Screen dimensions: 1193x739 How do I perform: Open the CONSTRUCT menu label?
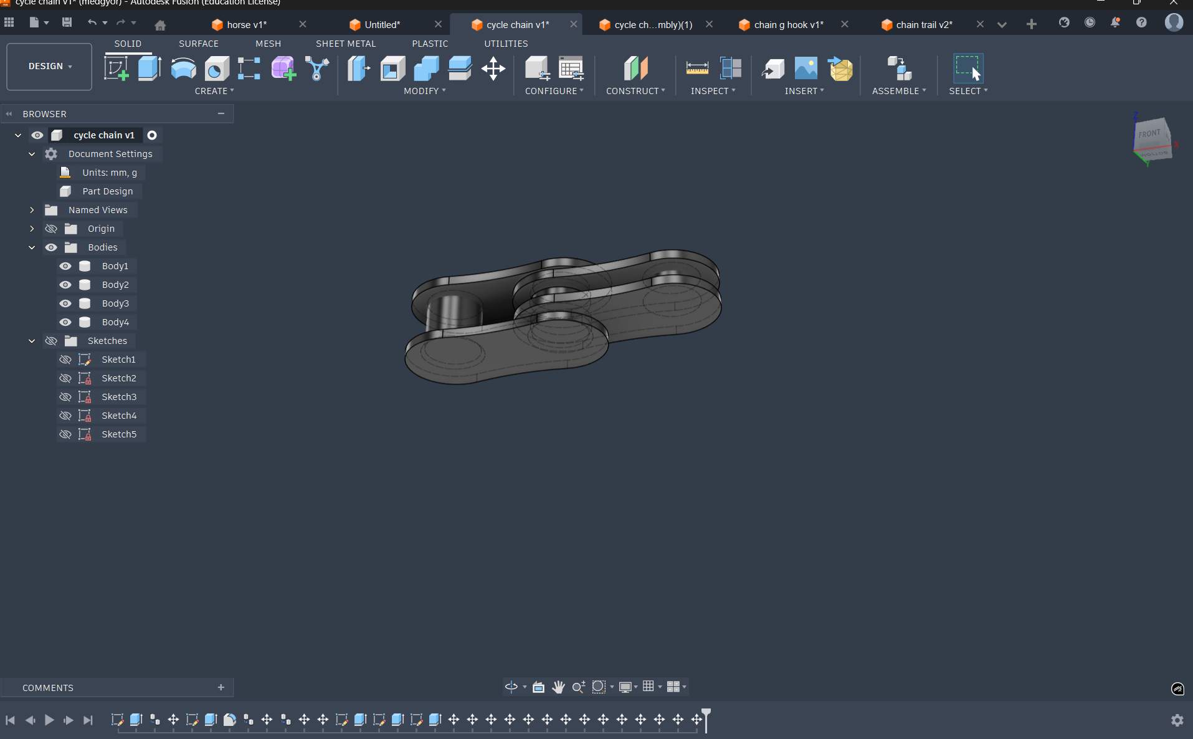[x=635, y=91]
